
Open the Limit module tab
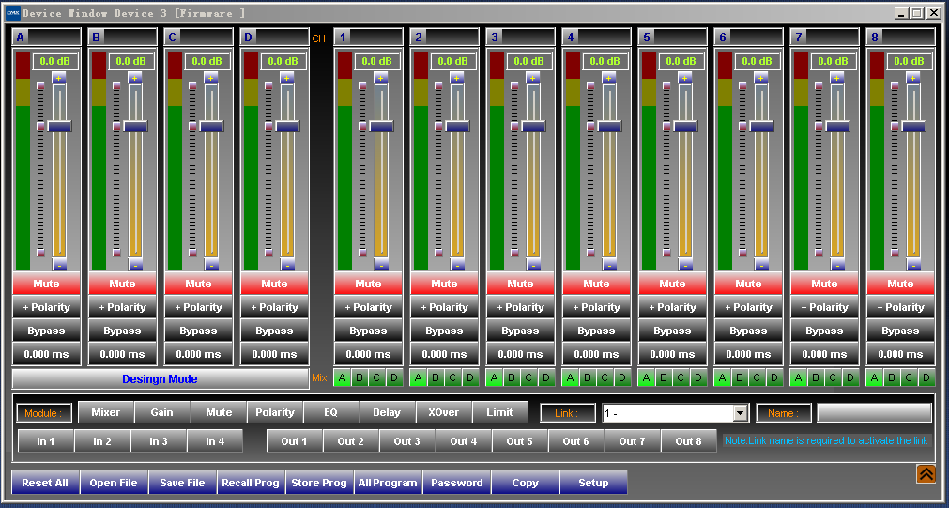coord(500,412)
